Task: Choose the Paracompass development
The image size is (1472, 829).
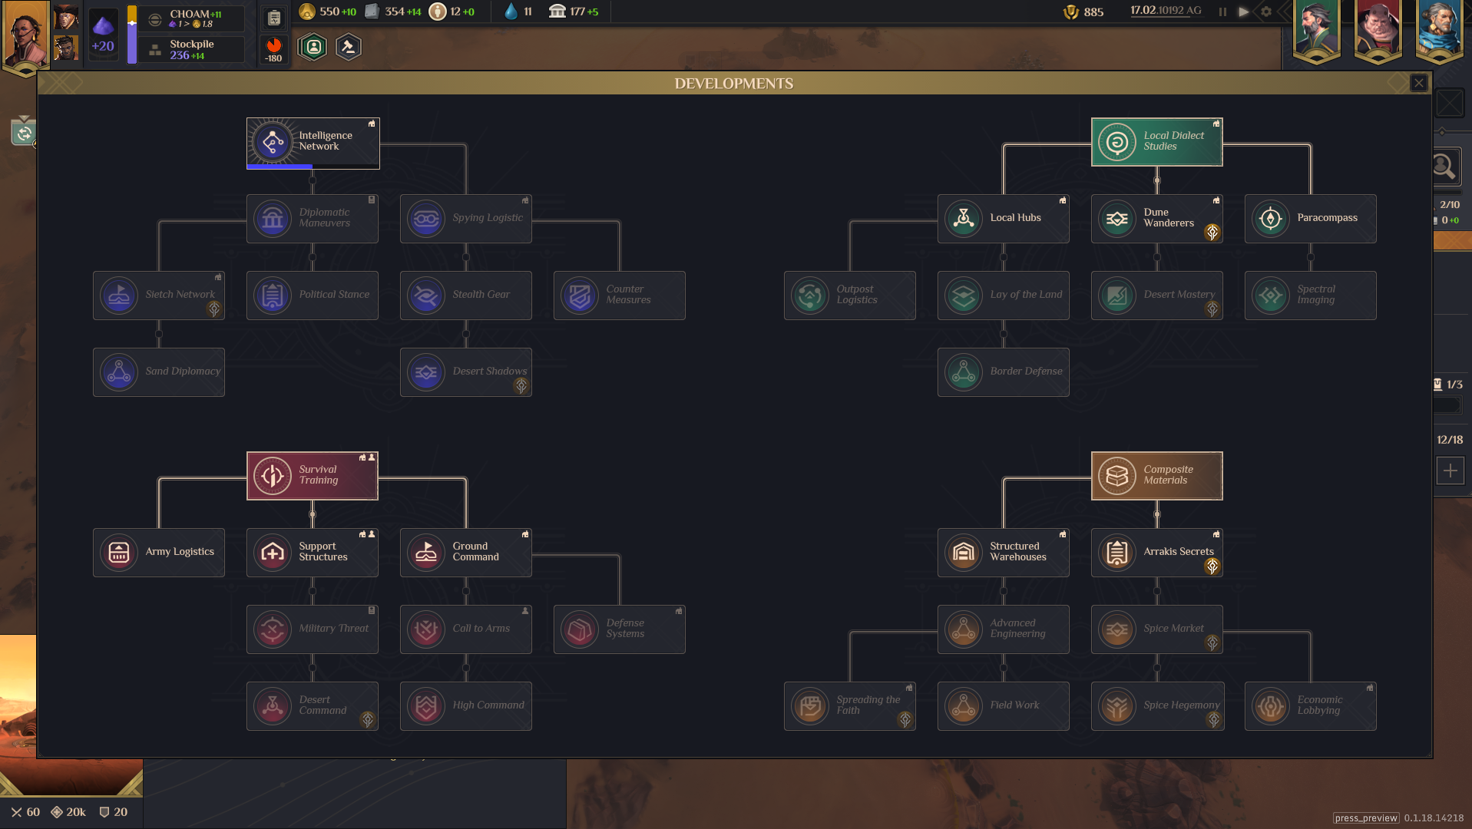Action: pos(1311,219)
